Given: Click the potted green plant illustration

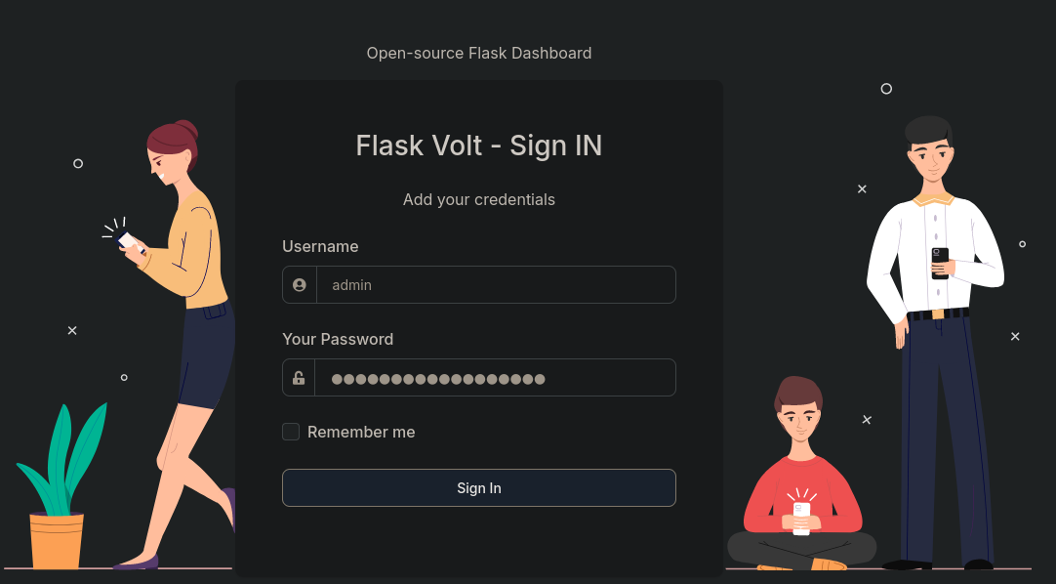Looking at the screenshot, I should pyautogui.click(x=60, y=485).
